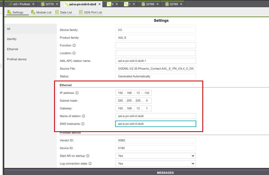Expand the Log connection state dropdown
The width and height of the screenshot is (269, 175).
point(156,164)
